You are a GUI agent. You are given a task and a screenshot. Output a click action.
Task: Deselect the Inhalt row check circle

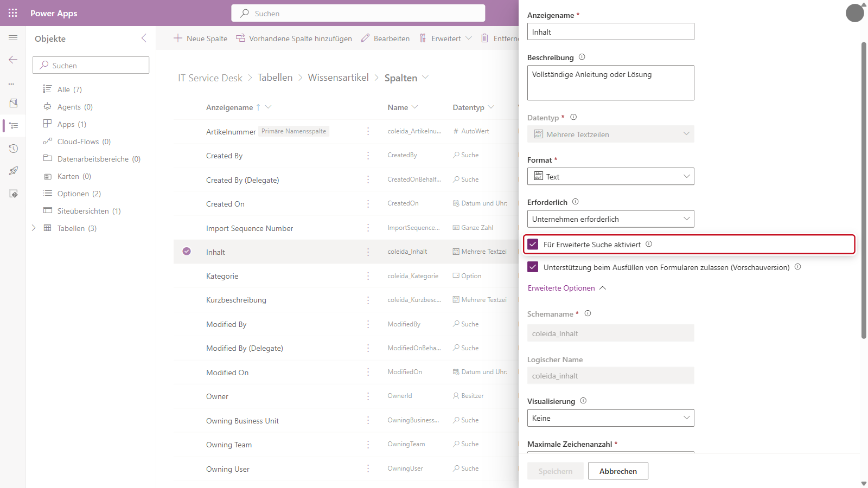coord(187,252)
